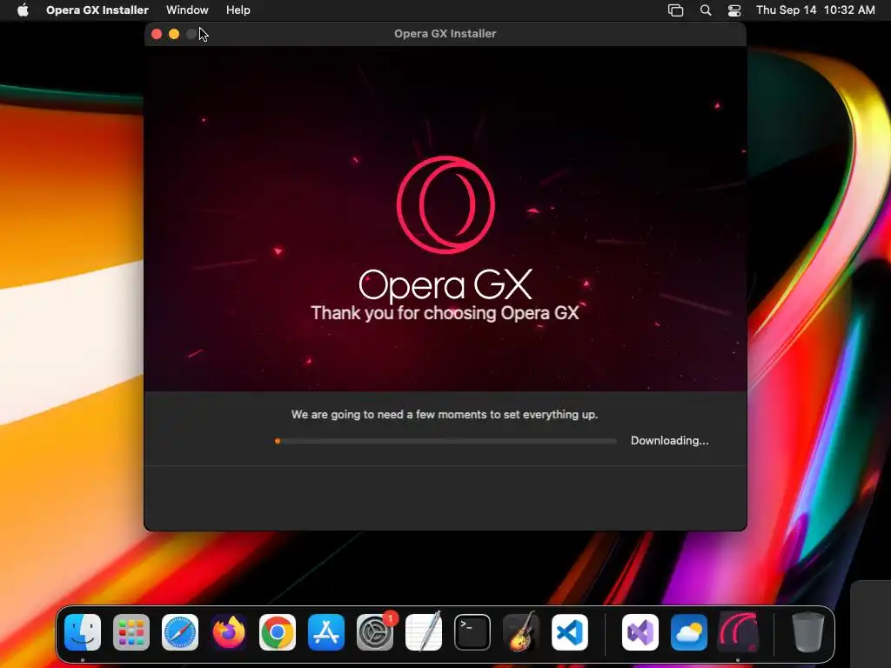The height and width of the screenshot is (668, 891).
Task: Click the Opera GX Installer Dock icon
Action: [x=738, y=631]
